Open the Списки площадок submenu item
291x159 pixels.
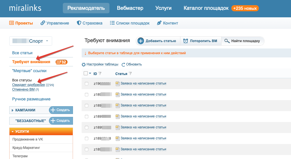(130, 23)
